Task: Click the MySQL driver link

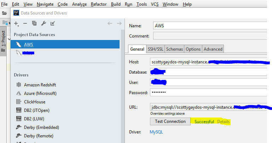Action: pos(156,132)
